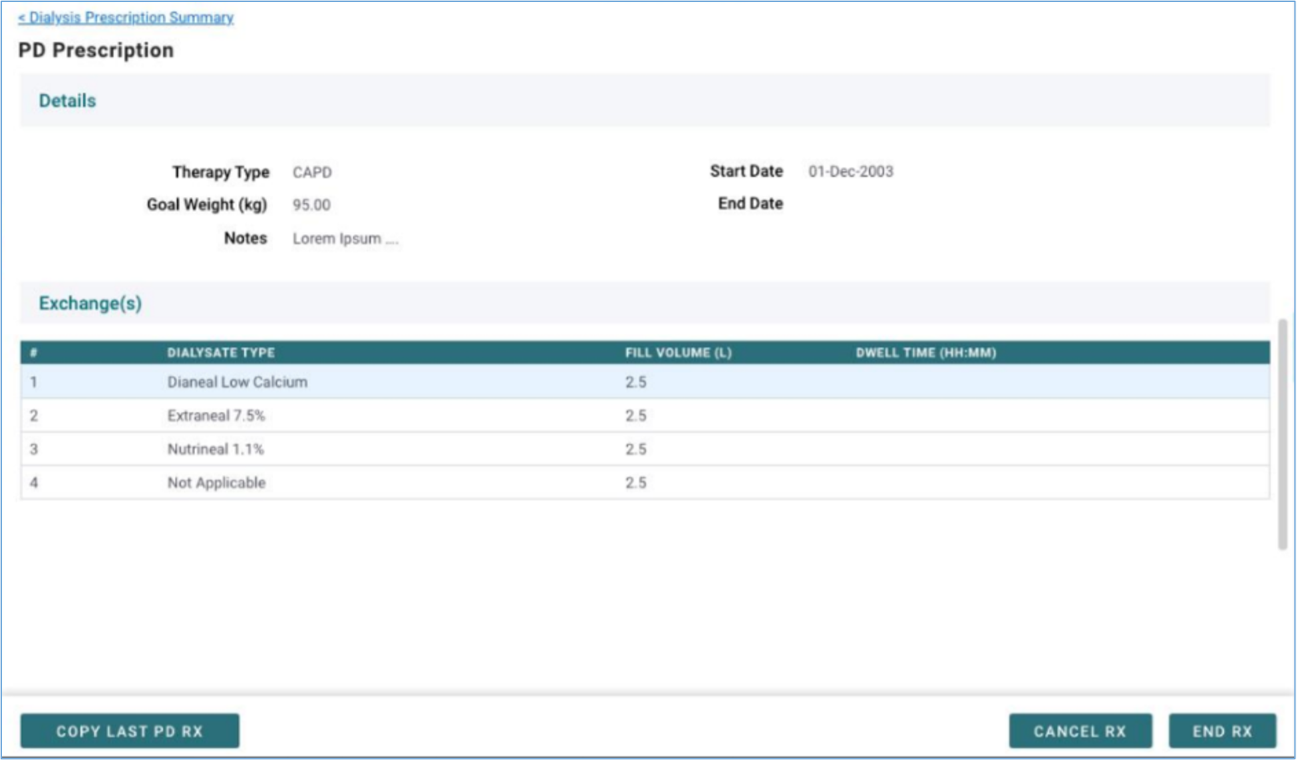1298x762 pixels.
Task: Click the Lorem Ipsum notes text
Action: point(345,239)
